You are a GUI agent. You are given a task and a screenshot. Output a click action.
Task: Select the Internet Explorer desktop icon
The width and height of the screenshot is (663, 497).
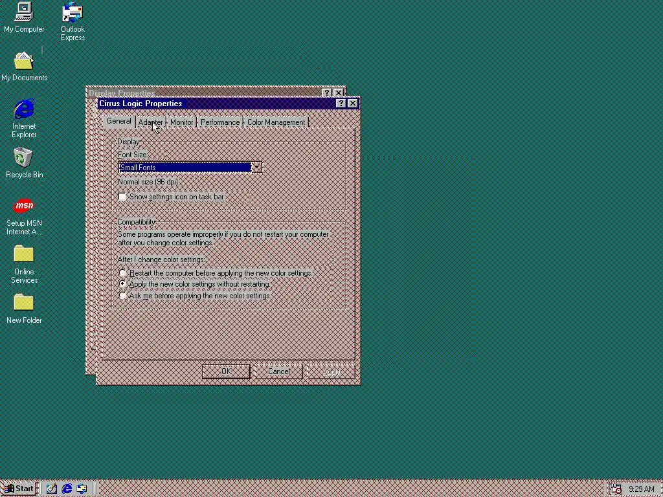pyautogui.click(x=24, y=118)
